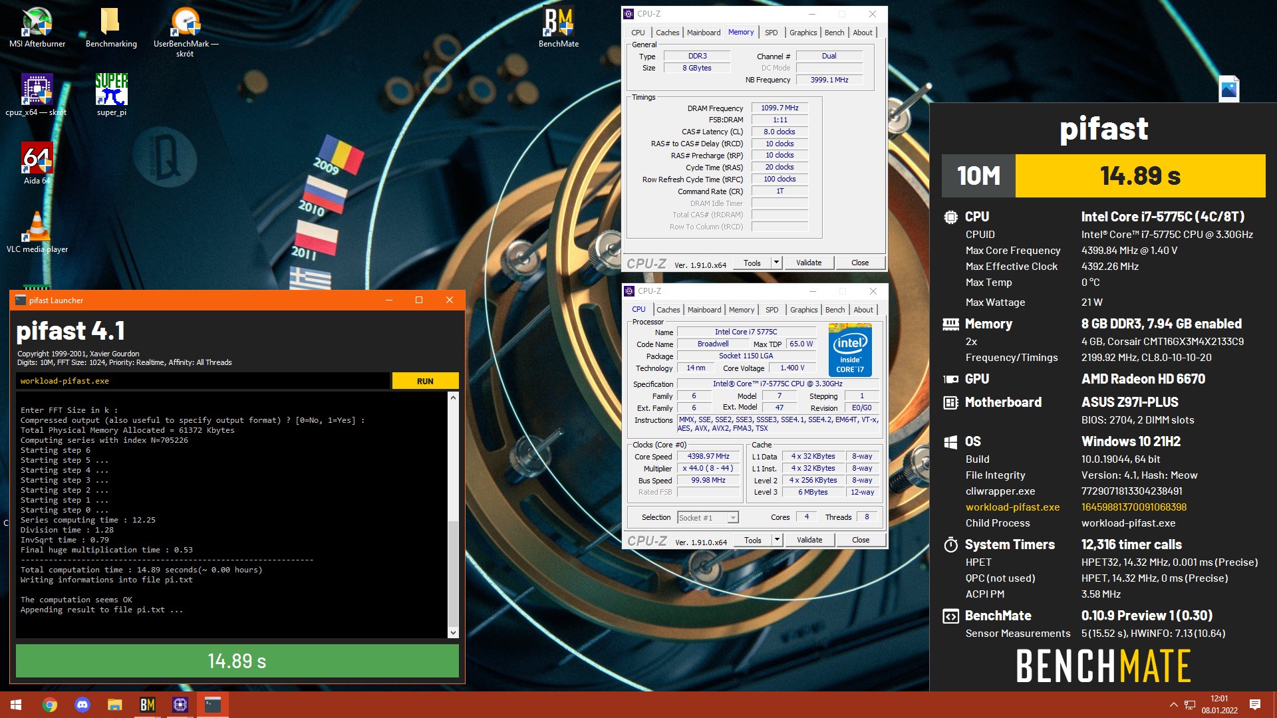Click the Memory section icon in BenchMate panel
This screenshot has height=718, width=1277.
click(x=950, y=324)
